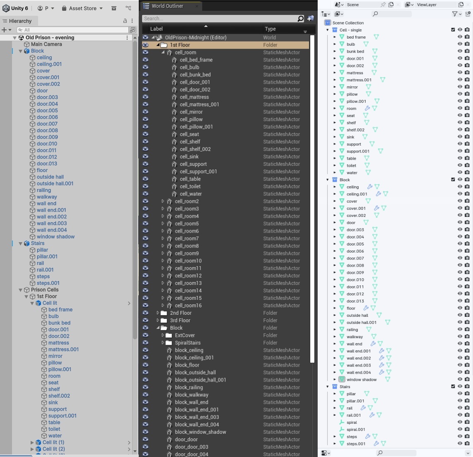Select Scene Collection in Blender outliner
473x457 pixels.
(x=348, y=23)
